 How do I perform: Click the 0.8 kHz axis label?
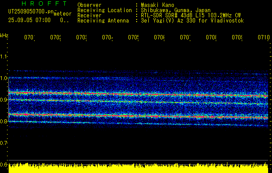point(4,121)
